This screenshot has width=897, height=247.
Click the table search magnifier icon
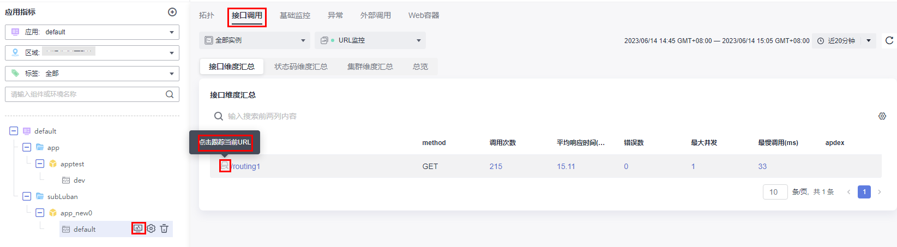pos(218,116)
